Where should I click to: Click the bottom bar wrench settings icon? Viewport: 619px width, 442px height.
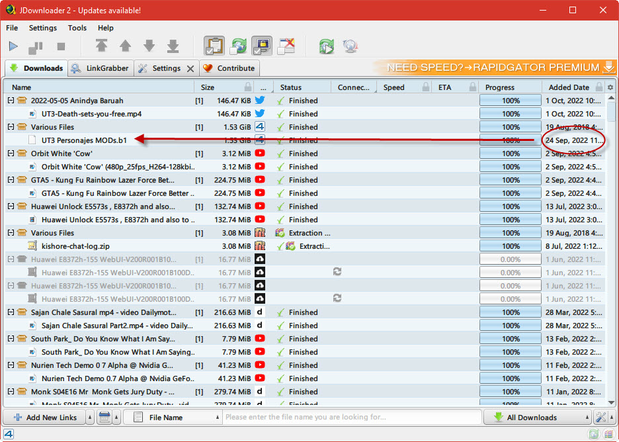click(x=601, y=417)
